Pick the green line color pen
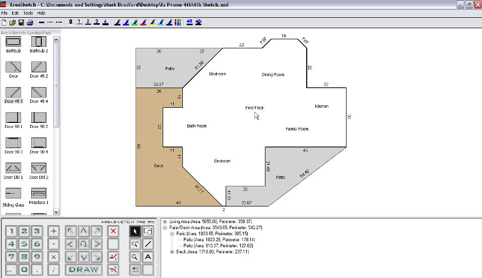The width and height of the screenshot is (482, 278). pos(134,22)
